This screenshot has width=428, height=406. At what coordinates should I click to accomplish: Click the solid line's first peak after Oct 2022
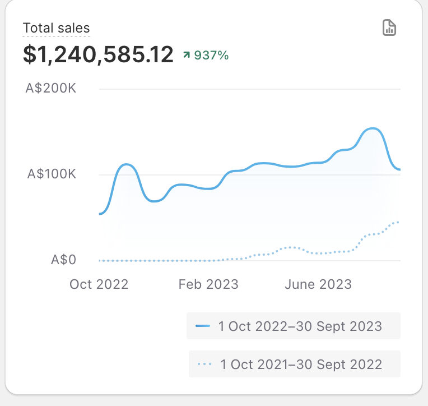point(127,164)
